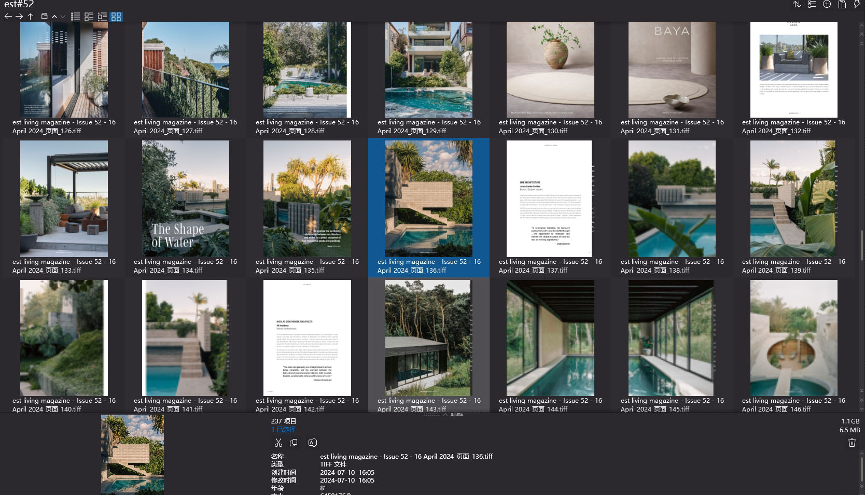Expand the up chevron next to folder icon
Screen dimensions: 865x495
point(54,16)
